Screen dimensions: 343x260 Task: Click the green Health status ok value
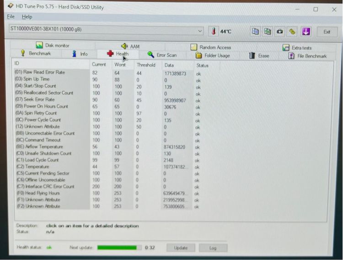coord(49,247)
